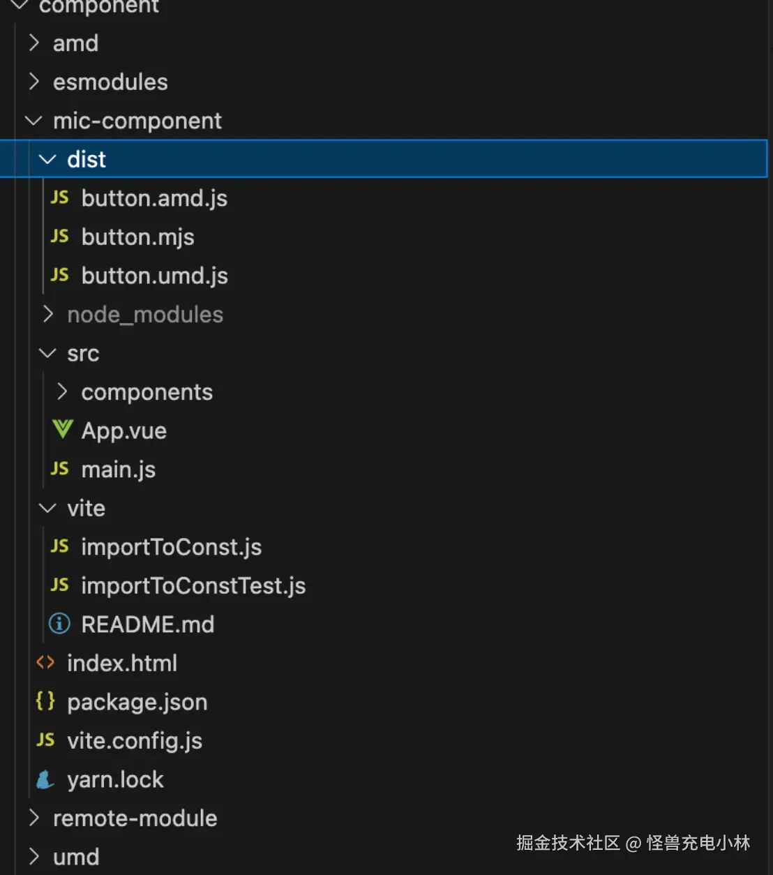Open the button.umd.js file

pyautogui.click(x=154, y=276)
